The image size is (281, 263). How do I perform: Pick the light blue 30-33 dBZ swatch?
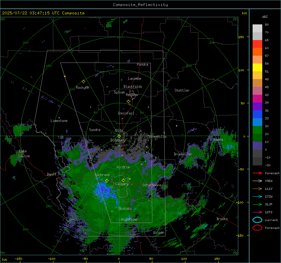click(x=257, y=122)
